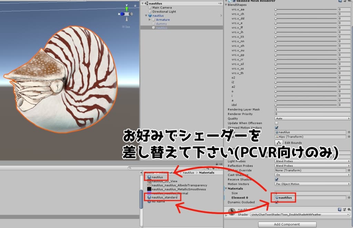
Task: Click the Project panel vertical scrollbar thumb
Action: 141,199
